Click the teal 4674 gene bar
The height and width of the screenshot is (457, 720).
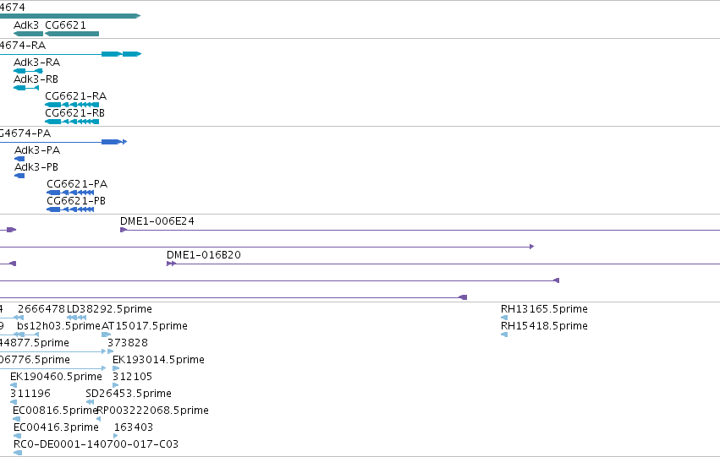pyautogui.click(x=69, y=16)
